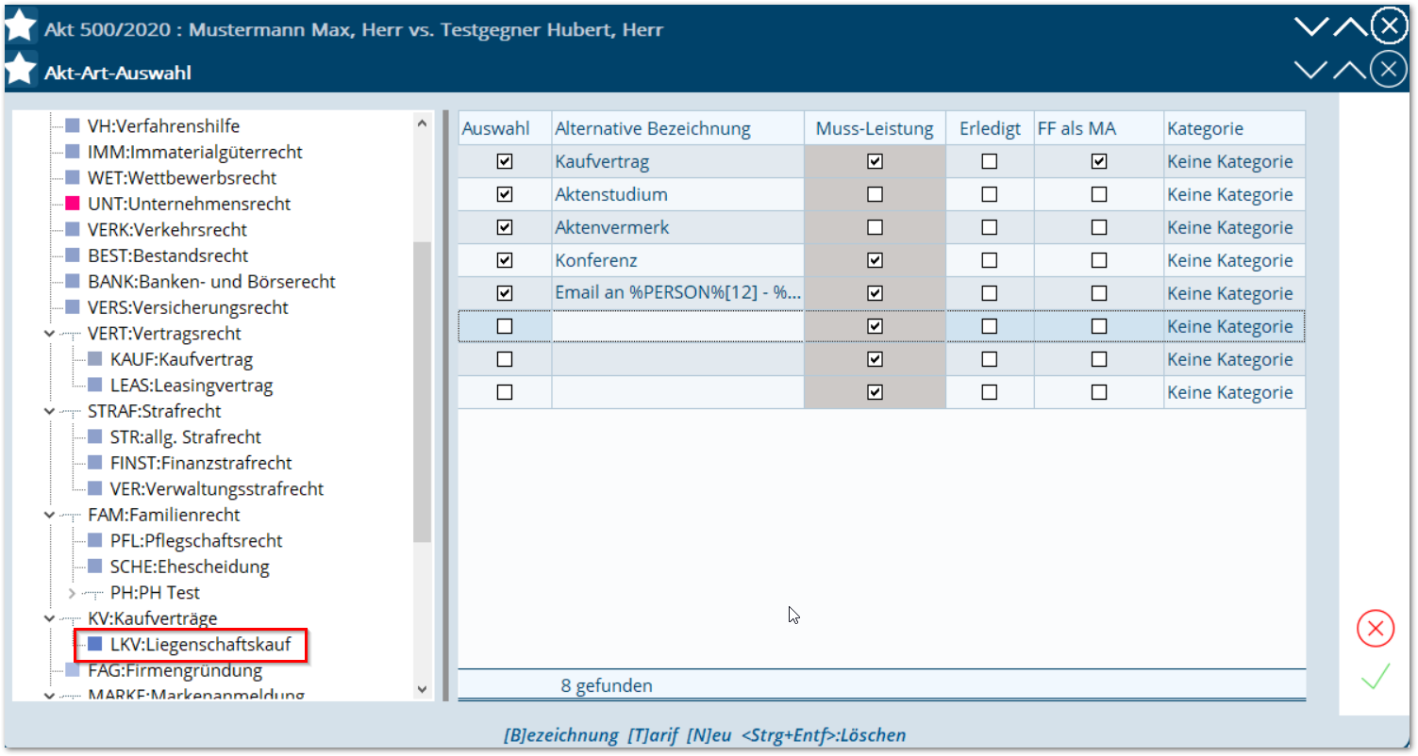Uncheck Auswahl for the Kaufvertrag row
1418x756 pixels.
click(x=505, y=161)
